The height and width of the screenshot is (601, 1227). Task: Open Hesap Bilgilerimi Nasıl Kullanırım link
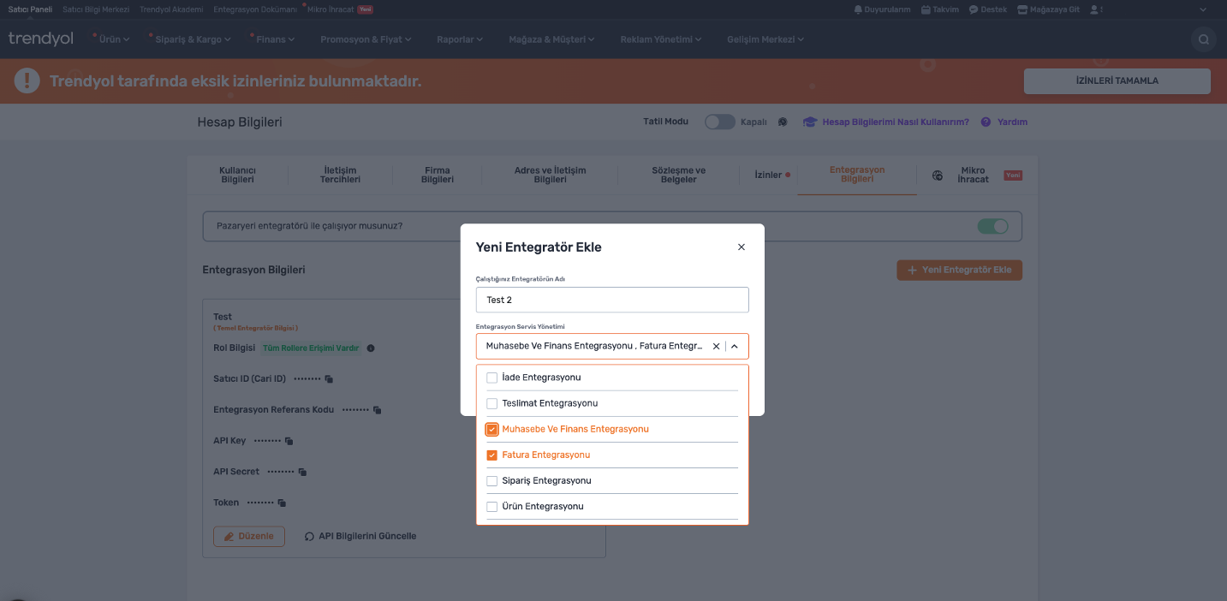pos(896,122)
